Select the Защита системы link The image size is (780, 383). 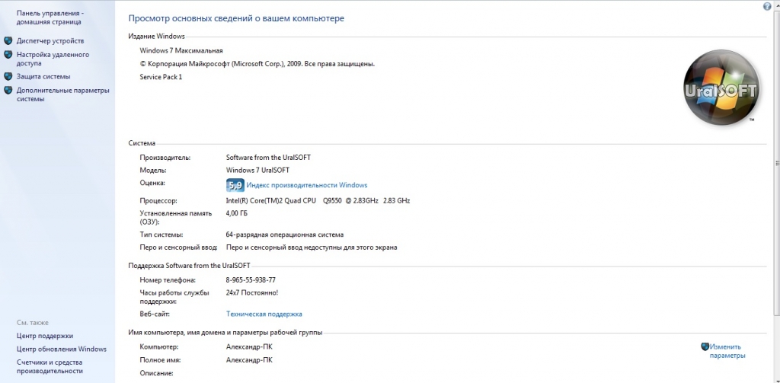[43, 77]
